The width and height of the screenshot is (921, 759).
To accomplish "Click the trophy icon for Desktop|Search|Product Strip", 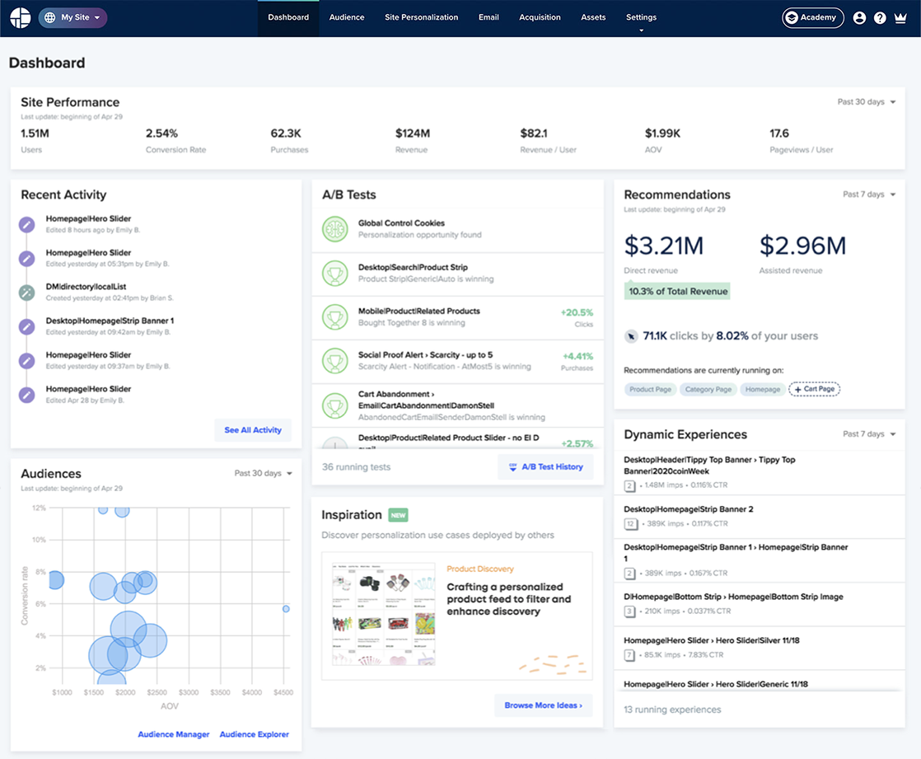I will coord(334,273).
